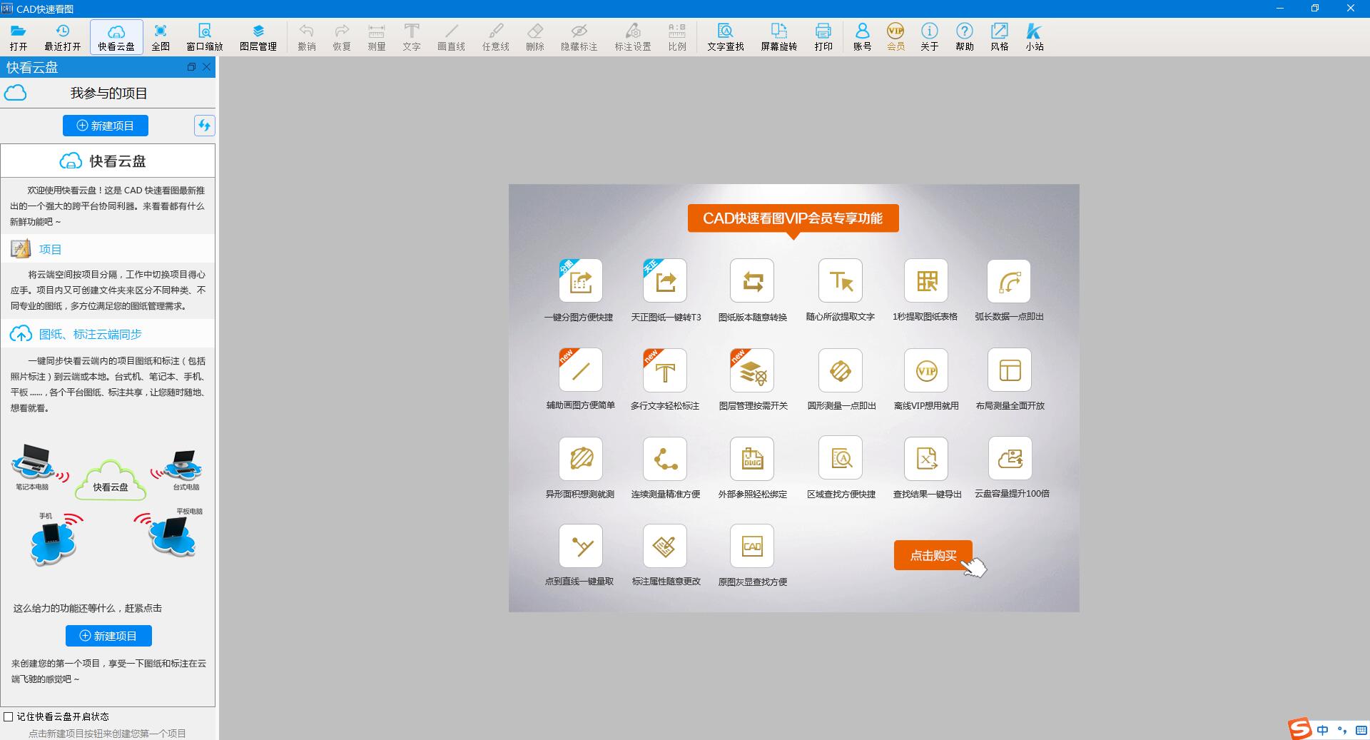Image resolution: width=1370 pixels, height=740 pixels.
Task: Visit 小站 via the K icon
Action: pos(1035,37)
